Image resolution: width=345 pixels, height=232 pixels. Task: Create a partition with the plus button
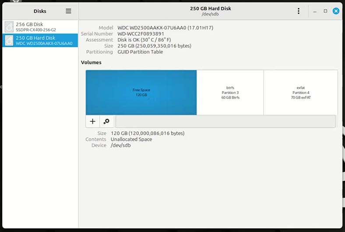93,121
